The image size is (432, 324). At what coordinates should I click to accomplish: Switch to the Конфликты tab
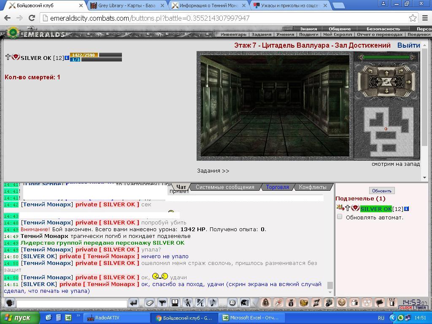coord(313,187)
